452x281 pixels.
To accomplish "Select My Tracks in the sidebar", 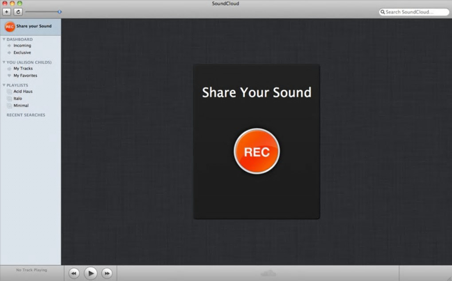I will [23, 69].
